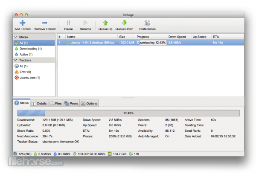Minimize the Deluge window
This screenshot has width=256, height=174.
21,15
